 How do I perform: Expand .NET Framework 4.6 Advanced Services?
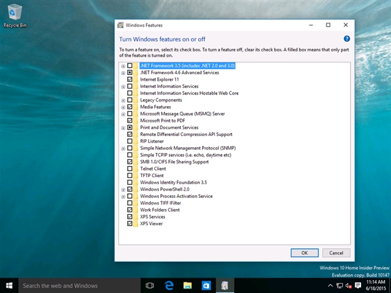[x=123, y=73]
